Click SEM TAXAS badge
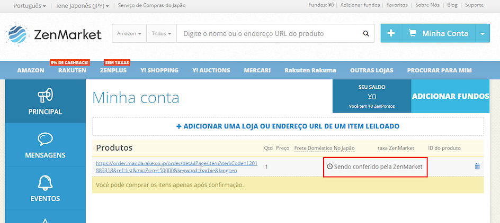This screenshot has width=500, height=223. (x=117, y=63)
